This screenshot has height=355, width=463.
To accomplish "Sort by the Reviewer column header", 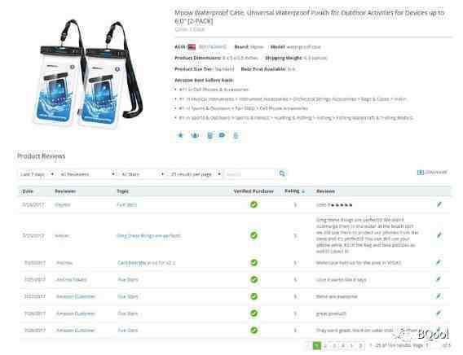I will [65, 191].
